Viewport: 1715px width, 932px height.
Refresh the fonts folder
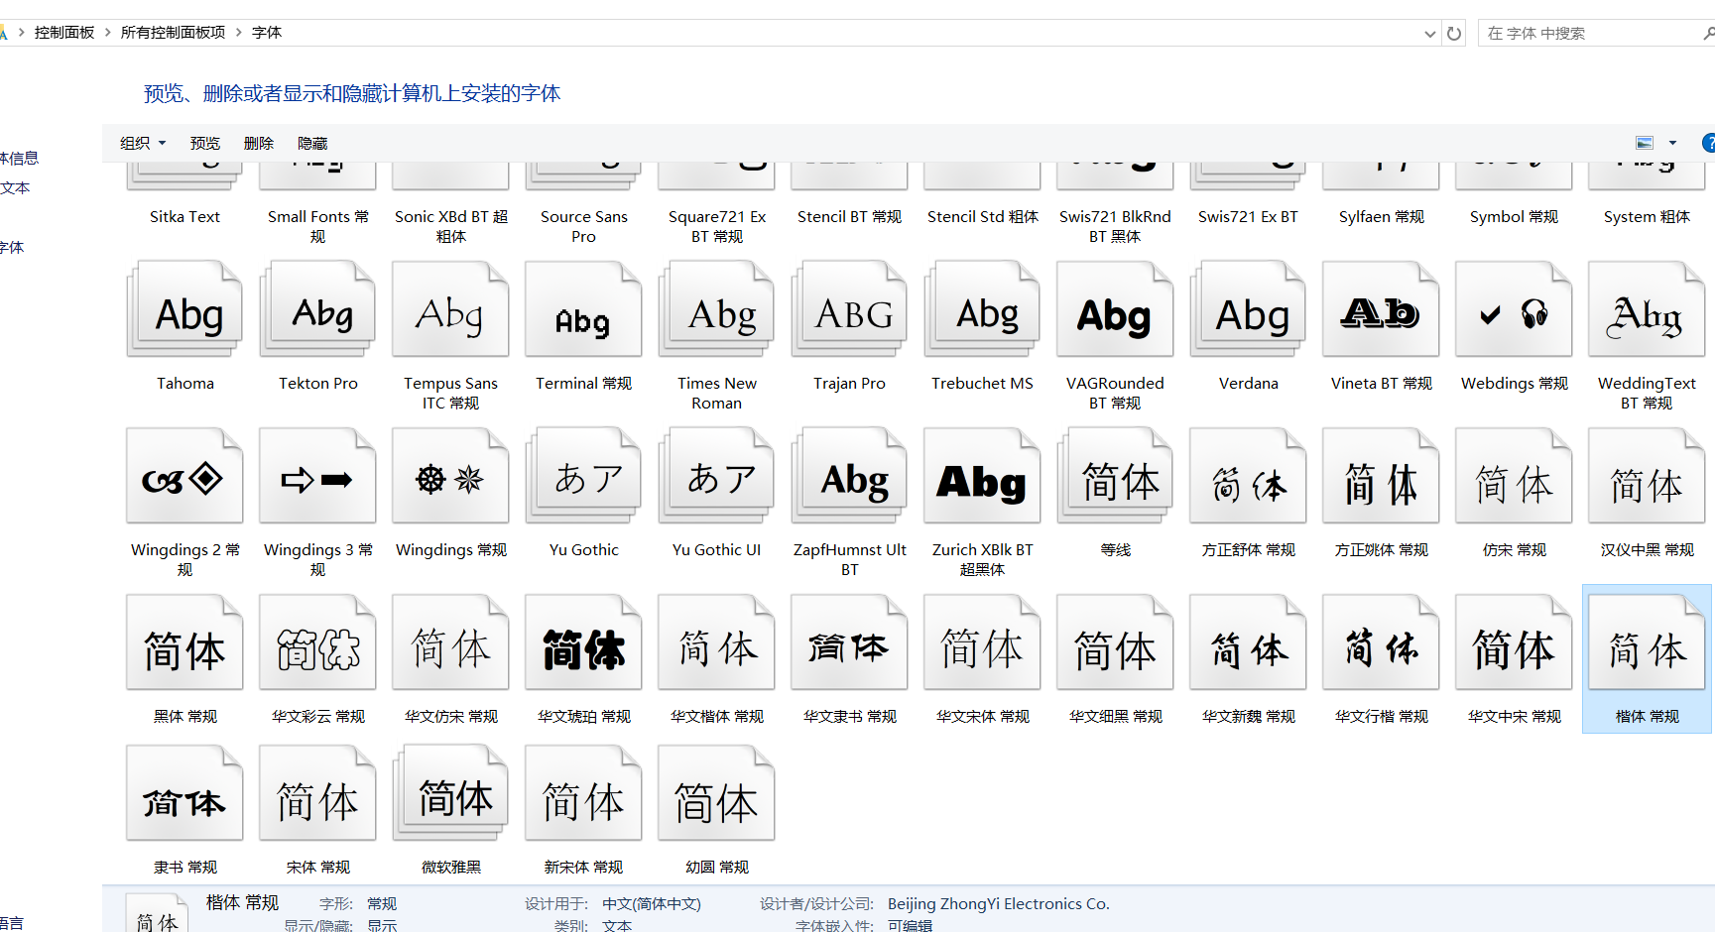coord(1454,34)
